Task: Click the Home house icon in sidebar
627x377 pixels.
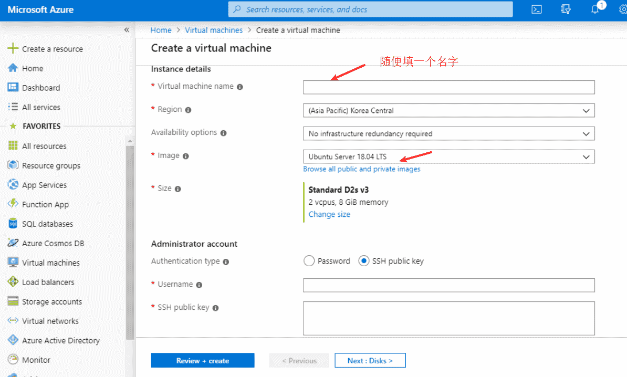Action: [x=13, y=68]
